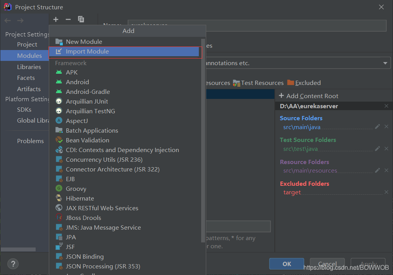Viewport: 393px width, 275px height.
Task: Mark as Excluded
Action: click(304, 83)
